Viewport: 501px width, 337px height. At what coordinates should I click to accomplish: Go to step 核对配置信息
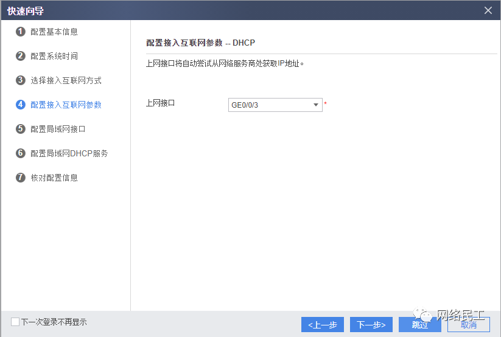pos(54,178)
